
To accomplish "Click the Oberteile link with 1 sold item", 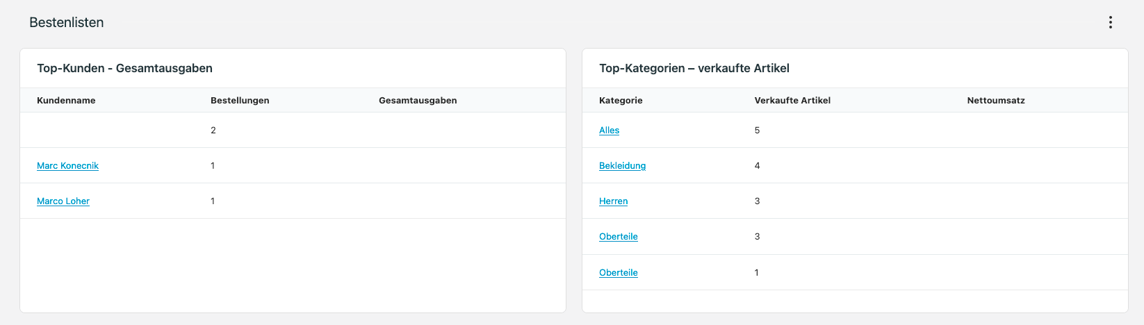I will coord(618,273).
